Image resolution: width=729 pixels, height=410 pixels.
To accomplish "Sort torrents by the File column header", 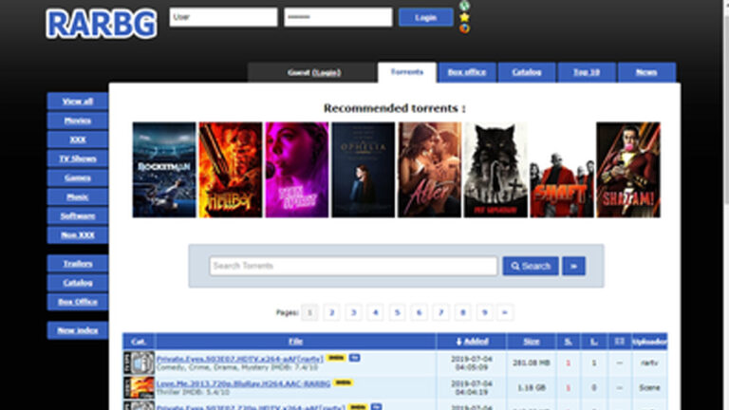I will [x=296, y=342].
